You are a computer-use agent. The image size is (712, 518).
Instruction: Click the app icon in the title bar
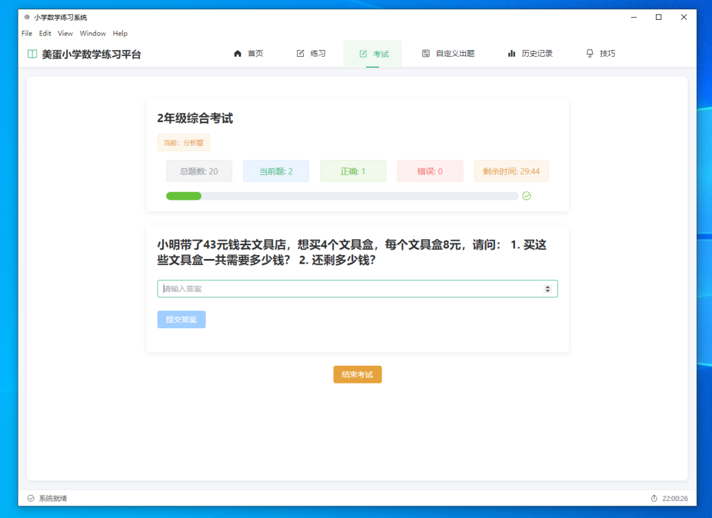click(x=27, y=17)
